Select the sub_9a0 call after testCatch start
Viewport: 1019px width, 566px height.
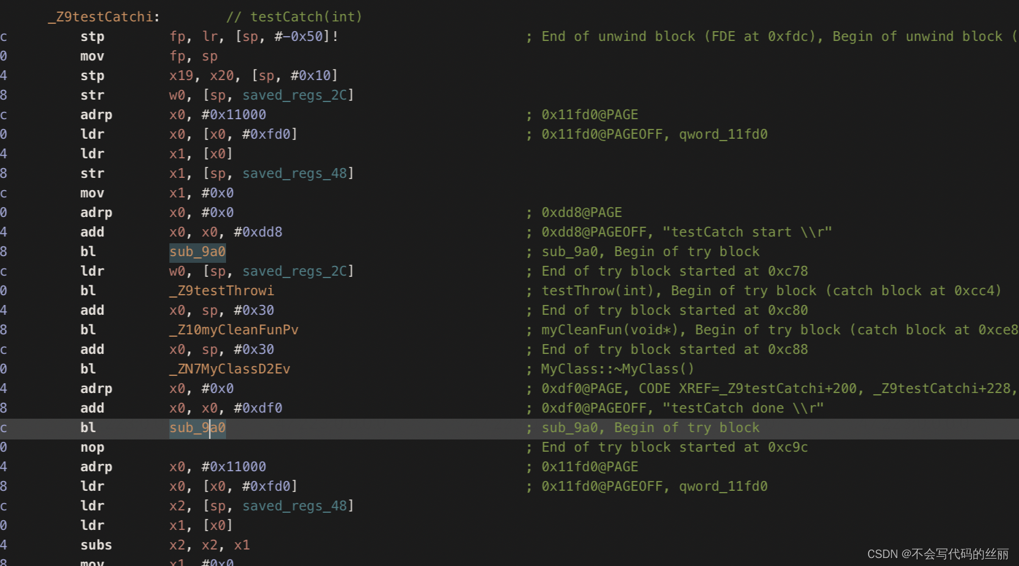197,252
